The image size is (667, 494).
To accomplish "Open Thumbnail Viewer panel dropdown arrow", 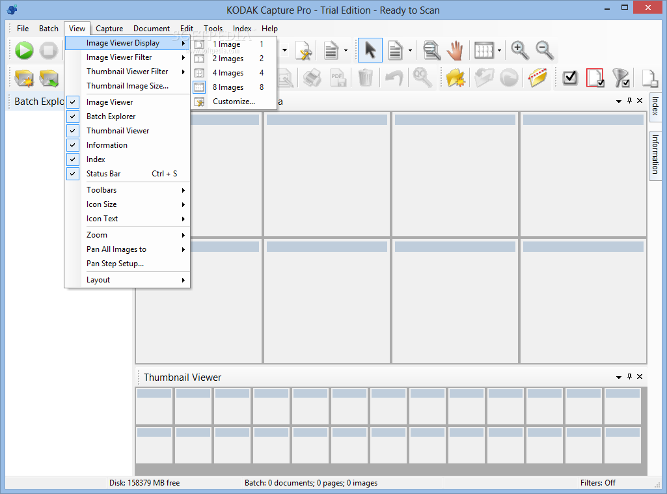I will coord(619,377).
